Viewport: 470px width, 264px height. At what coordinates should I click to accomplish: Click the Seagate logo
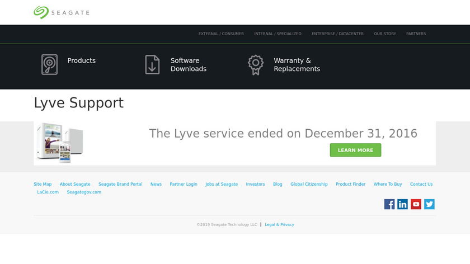coord(62,13)
